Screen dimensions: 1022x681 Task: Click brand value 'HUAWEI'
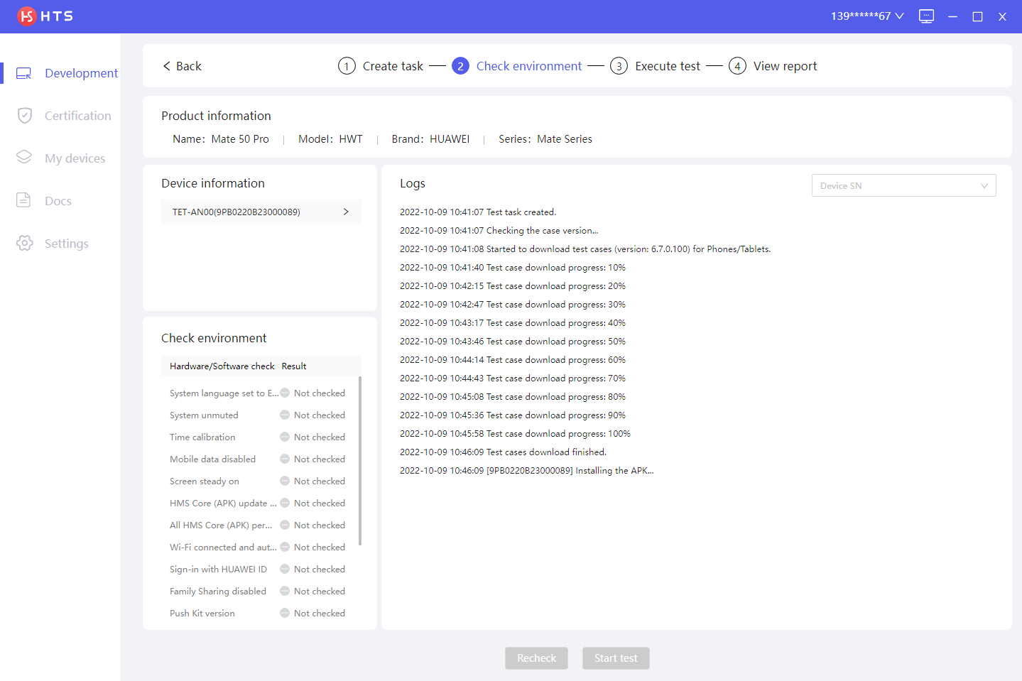click(450, 139)
